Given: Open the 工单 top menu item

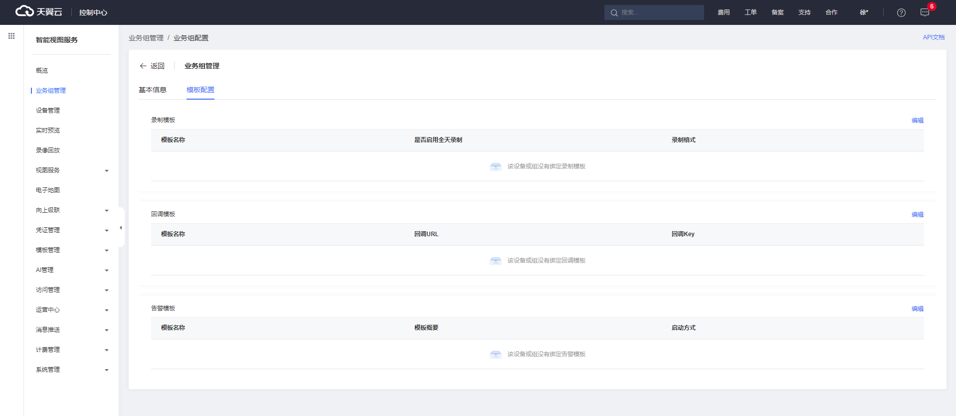Looking at the screenshot, I should point(750,12).
